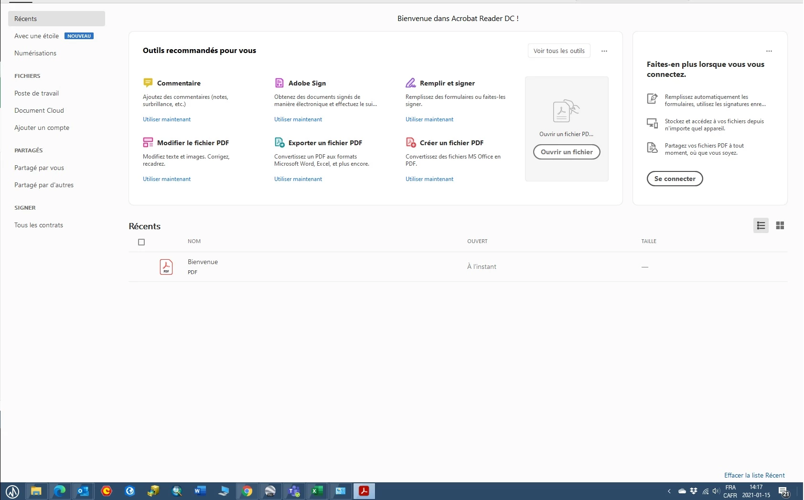The image size is (804, 500).
Task: Click the Dropbox tray icon
Action: tap(694, 491)
